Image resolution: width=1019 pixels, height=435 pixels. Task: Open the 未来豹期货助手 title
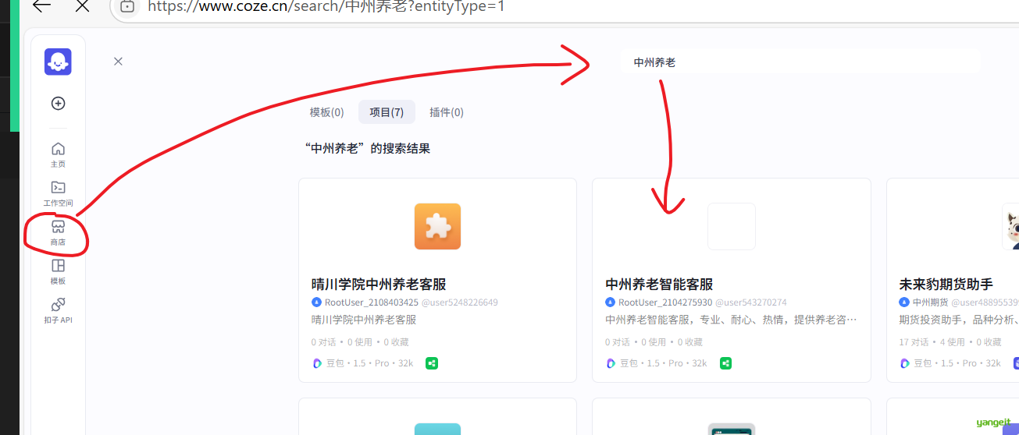pyautogui.click(x=946, y=285)
